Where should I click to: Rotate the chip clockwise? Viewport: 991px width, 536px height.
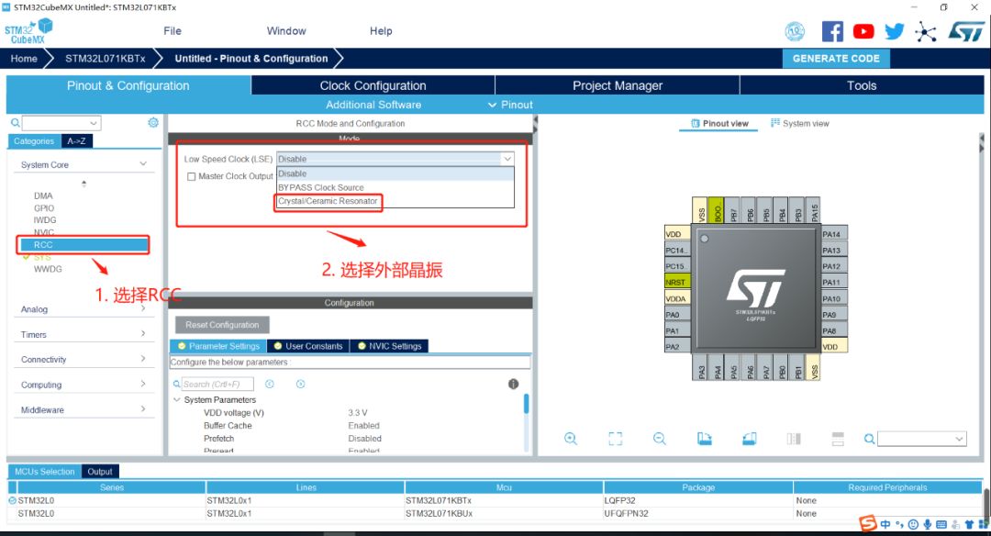tap(705, 439)
